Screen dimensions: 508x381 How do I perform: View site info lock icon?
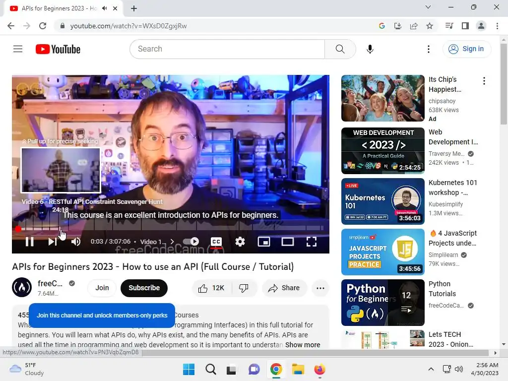(x=63, y=26)
